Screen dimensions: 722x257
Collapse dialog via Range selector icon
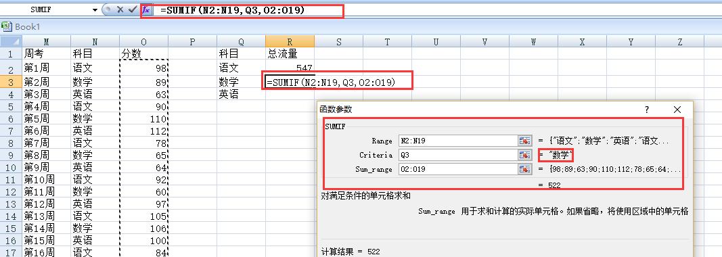[x=524, y=141]
